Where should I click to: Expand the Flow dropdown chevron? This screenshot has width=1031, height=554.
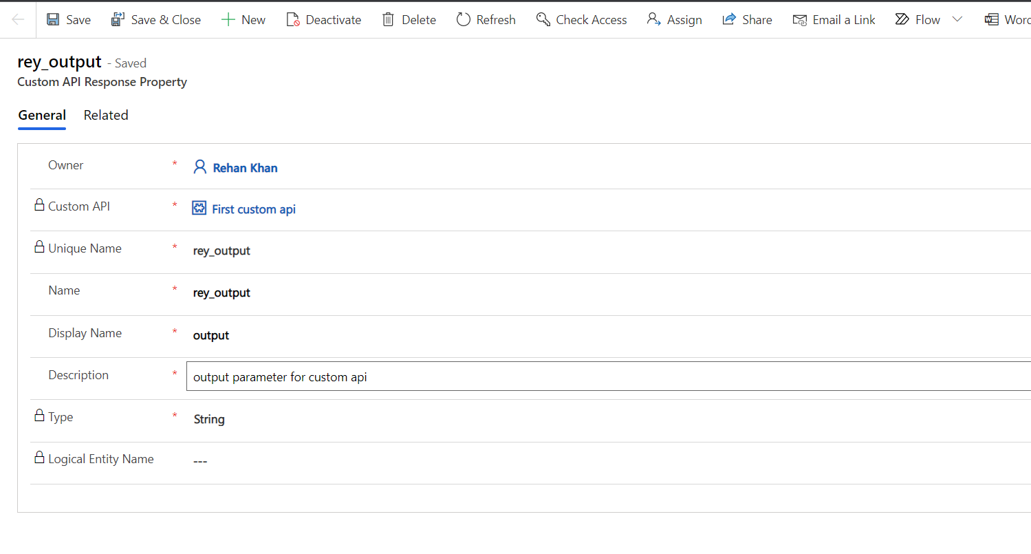pyautogui.click(x=957, y=19)
